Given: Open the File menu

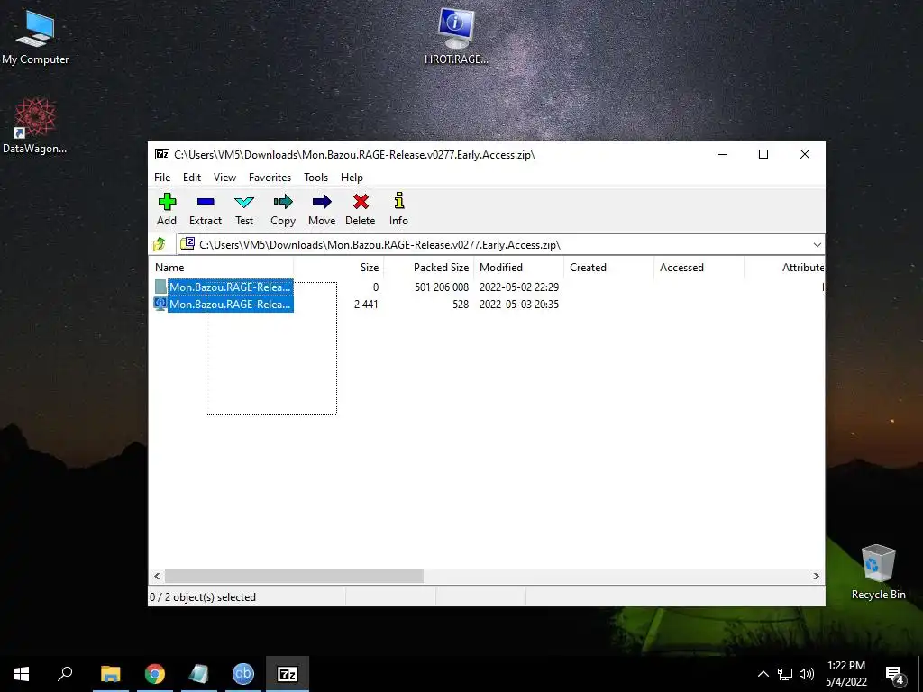Looking at the screenshot, I should pos(162,178).
